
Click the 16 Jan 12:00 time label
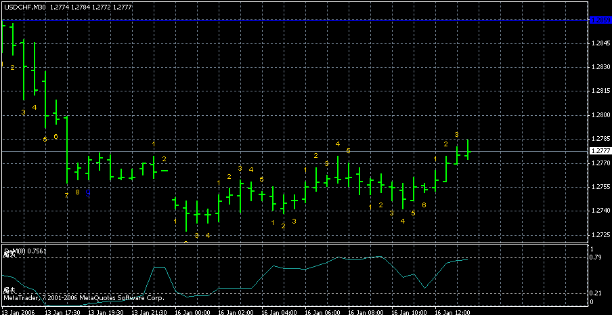[453, 312]
